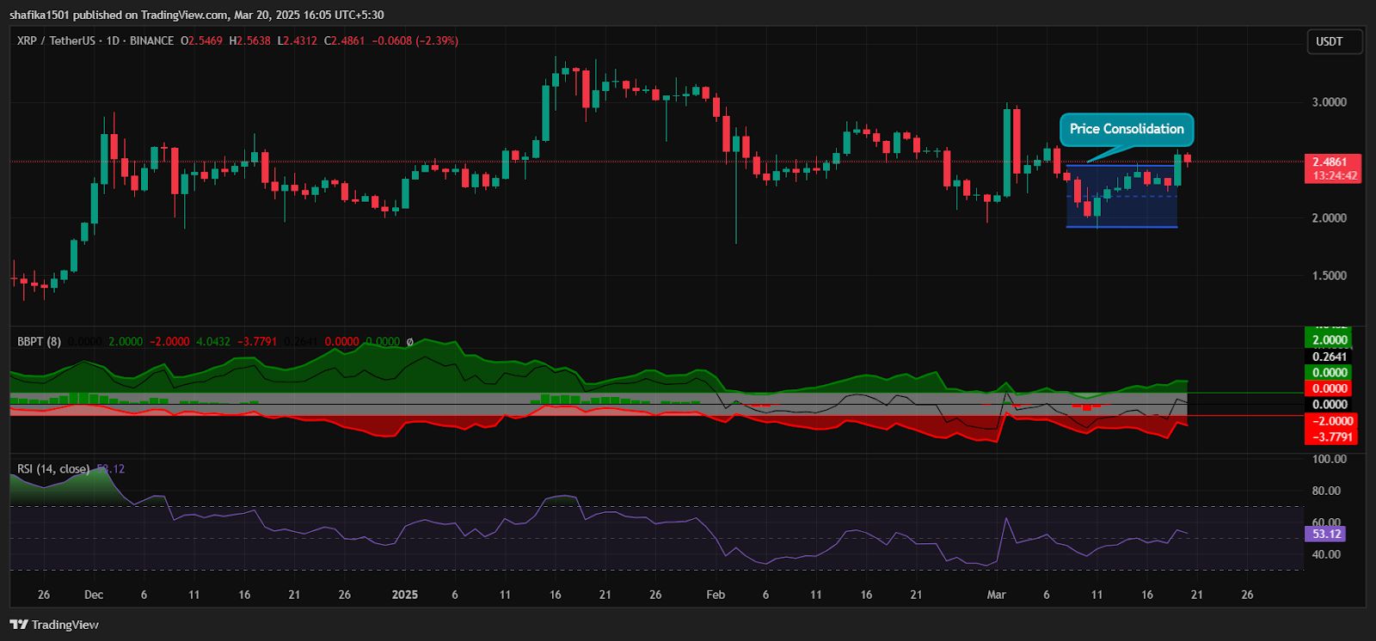The width and height of the screenshot is (1376, 641).
Task: Click the H2.5638 high value in header
Action: pos(249,40)
